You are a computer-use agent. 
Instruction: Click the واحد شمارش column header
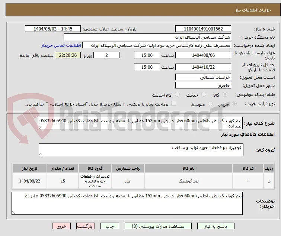(x=128, y=168)
